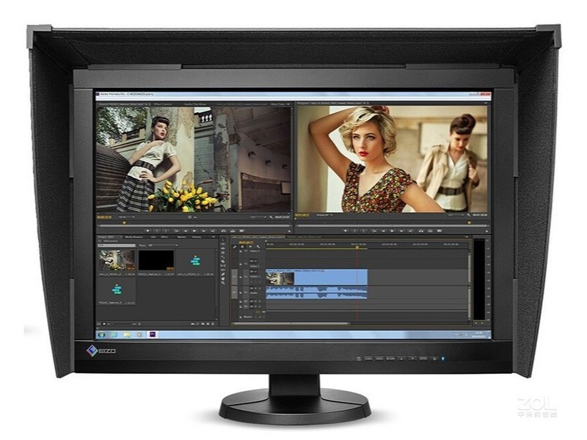Click the Step Forward button under the Source monitor

203,230
